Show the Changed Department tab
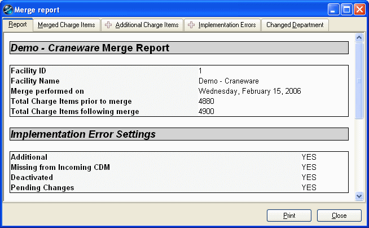This screenshot has height=228, width=369. [x=295, y=25]
